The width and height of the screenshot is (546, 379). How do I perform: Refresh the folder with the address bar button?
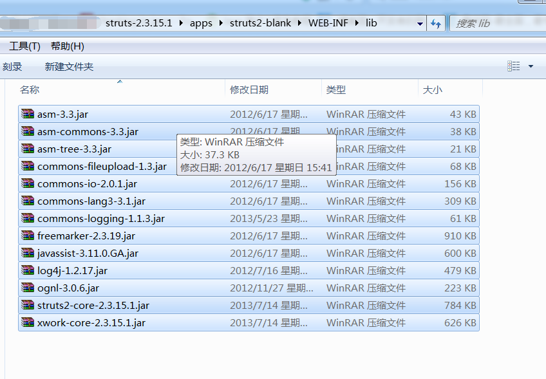point(436,24)
